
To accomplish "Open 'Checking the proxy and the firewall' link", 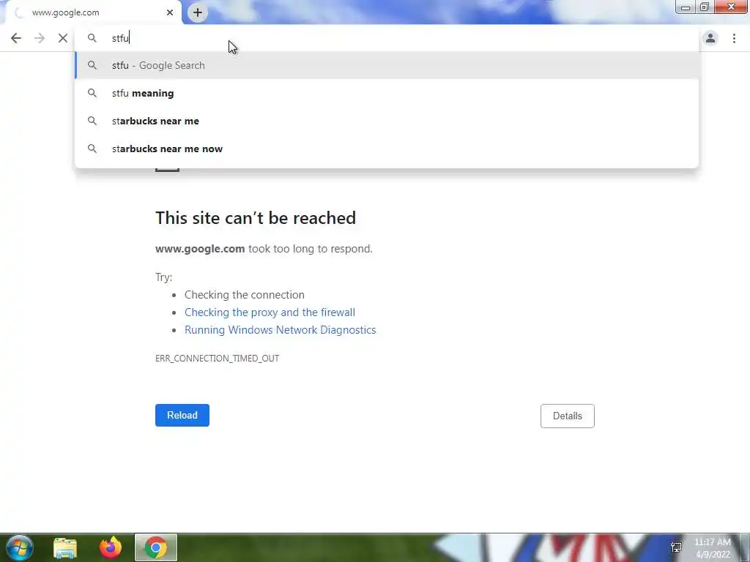I will point(270,312).
